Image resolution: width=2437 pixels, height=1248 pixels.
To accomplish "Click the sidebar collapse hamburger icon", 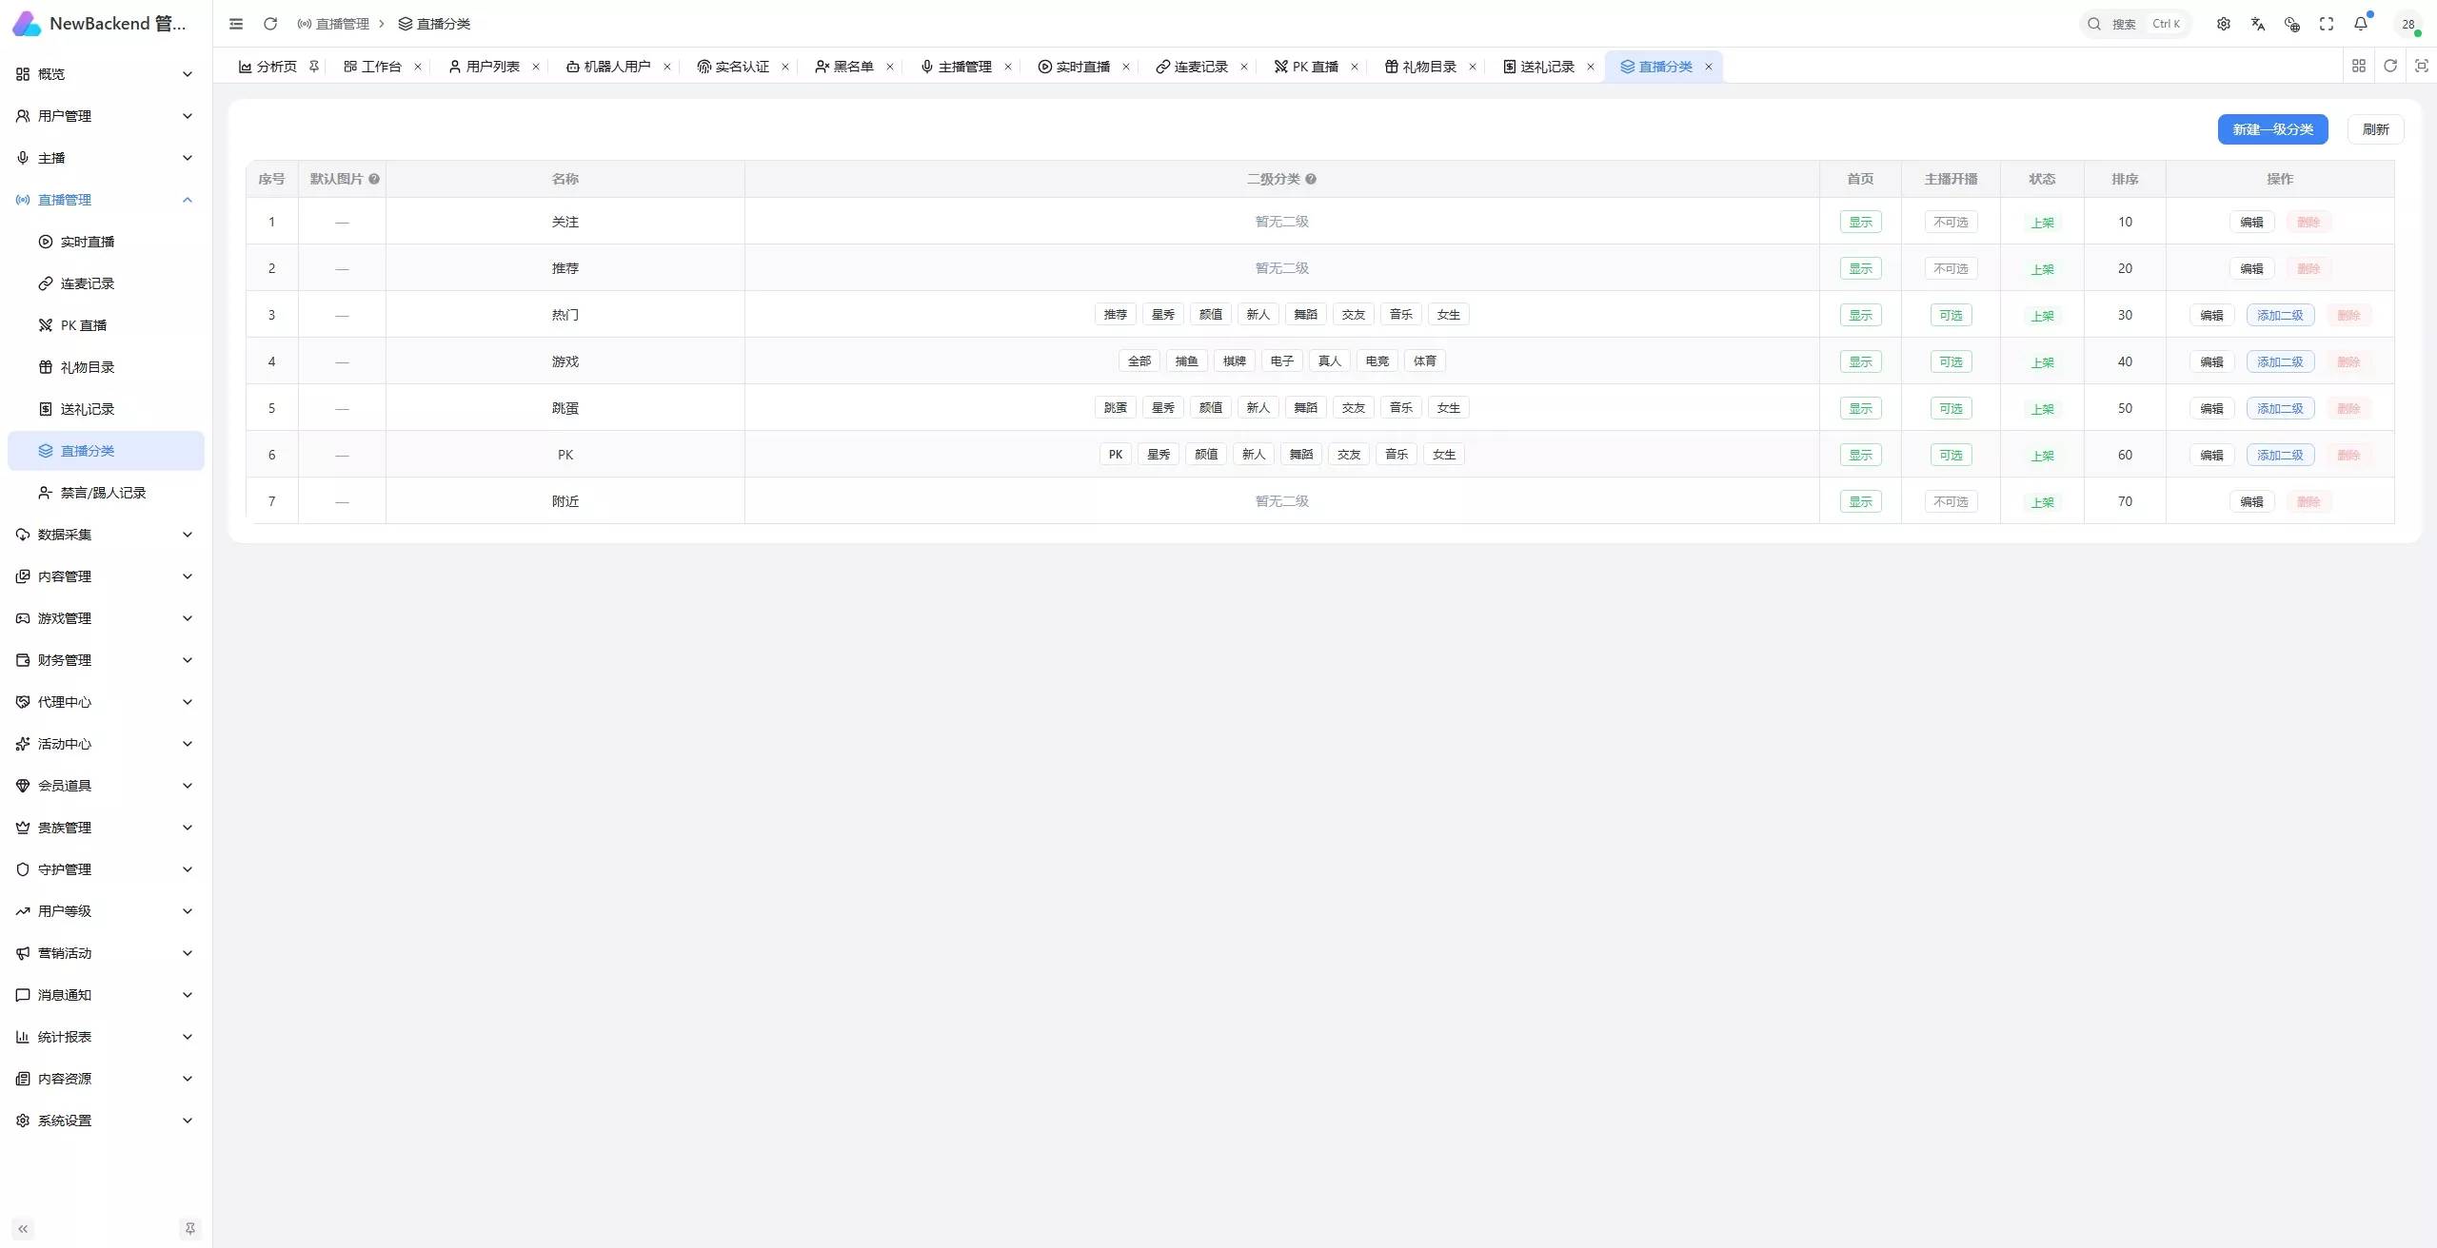I will point(236,24).
